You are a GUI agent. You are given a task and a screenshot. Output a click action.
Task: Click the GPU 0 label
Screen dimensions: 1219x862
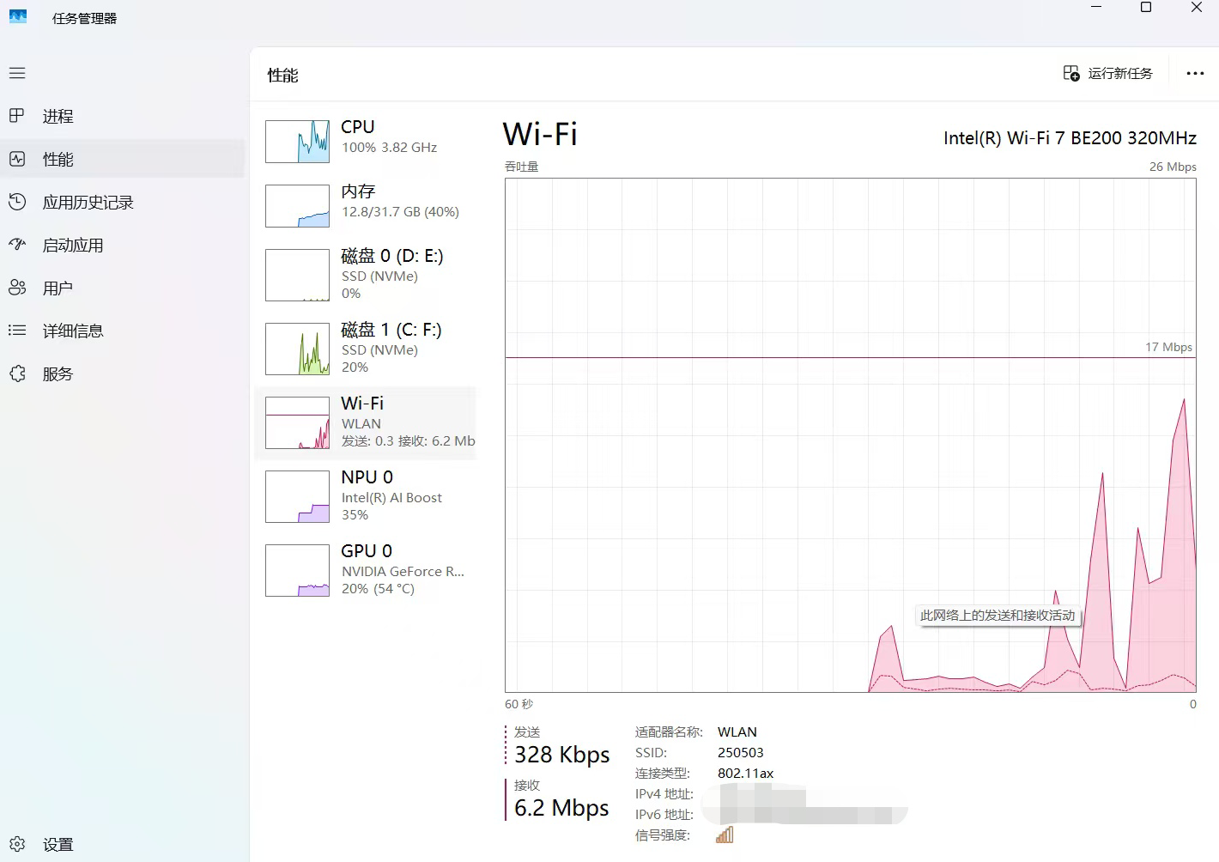coord(367,551)
